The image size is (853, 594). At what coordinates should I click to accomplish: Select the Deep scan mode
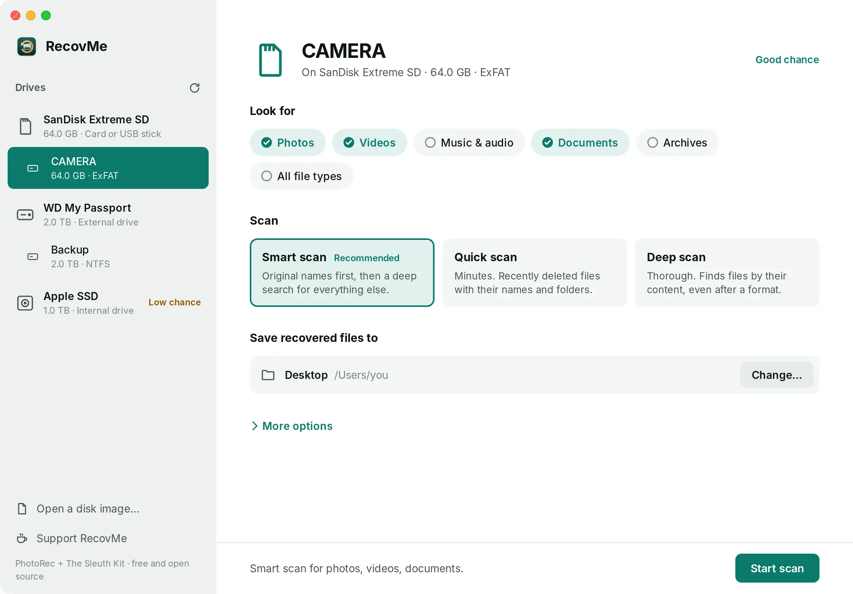pyautogui.click(x=727, y=273)
